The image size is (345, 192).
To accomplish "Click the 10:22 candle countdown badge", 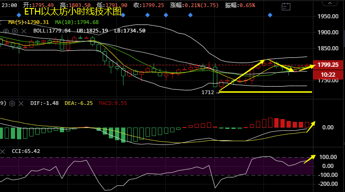I will pos(328,74).
